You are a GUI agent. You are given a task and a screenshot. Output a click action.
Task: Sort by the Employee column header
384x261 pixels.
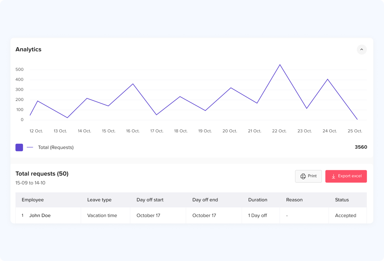pyautogui.click(x=33, y=200)
